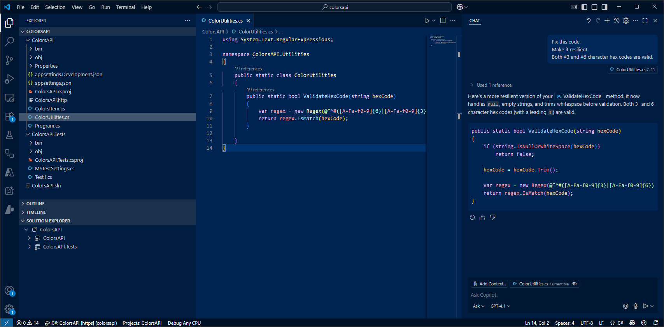Open the Terminal menu

coord(125,7)
